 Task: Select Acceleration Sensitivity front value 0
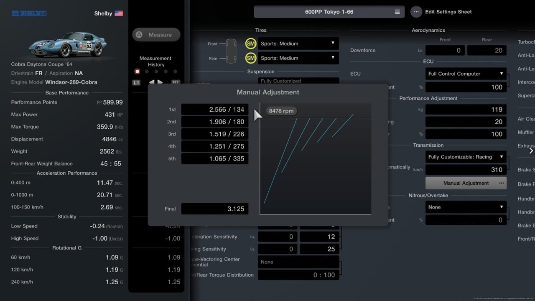[x=278, y=237]
